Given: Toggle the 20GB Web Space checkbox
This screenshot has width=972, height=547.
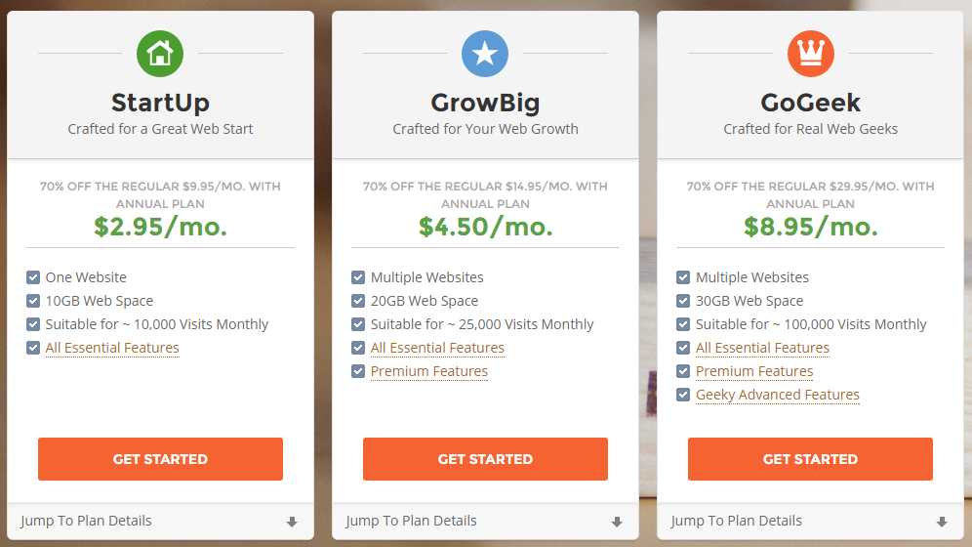Looking at the screenshot, I should (x=358, y=301).
